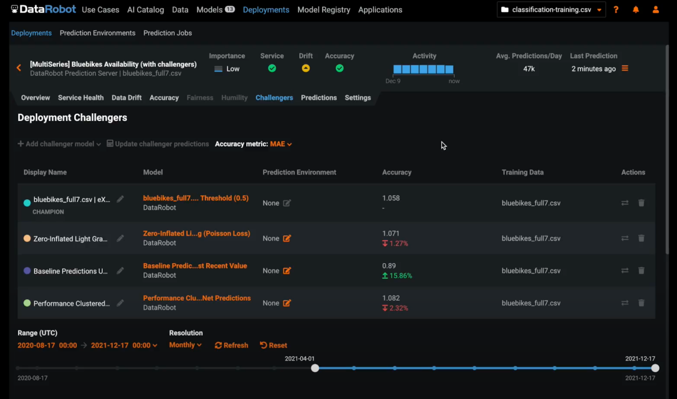Click the Accuracy green status icon

(x=339, y=68)
